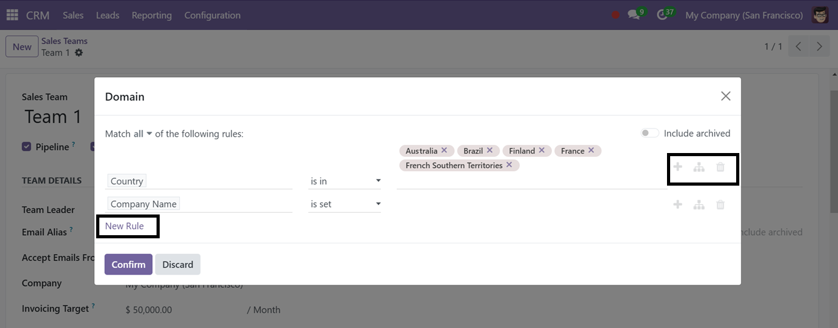Click the Team Leader label
838x328 pixels.
click(x=48, y=209)
